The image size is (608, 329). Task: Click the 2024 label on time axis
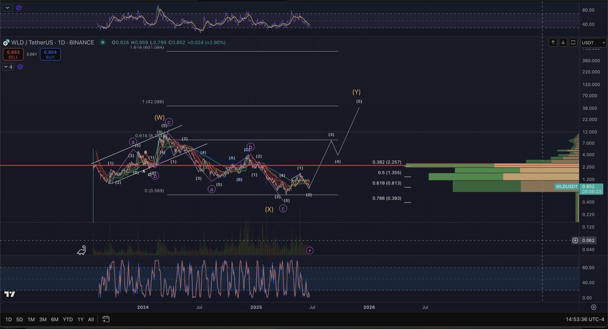[143, 307]
